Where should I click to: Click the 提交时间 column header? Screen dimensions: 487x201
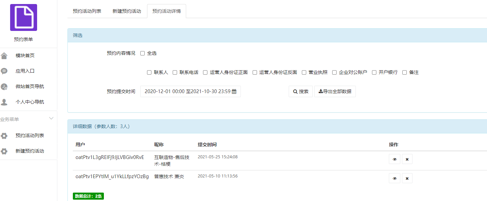pos(207,145)
